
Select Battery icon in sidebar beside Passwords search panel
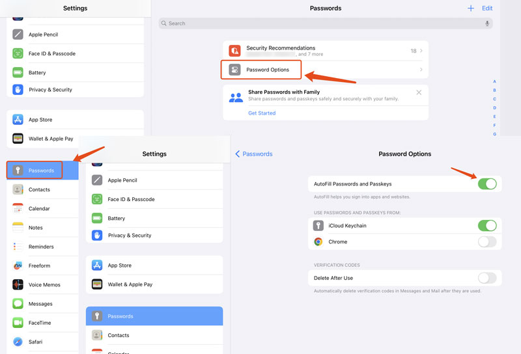point(18,72)
